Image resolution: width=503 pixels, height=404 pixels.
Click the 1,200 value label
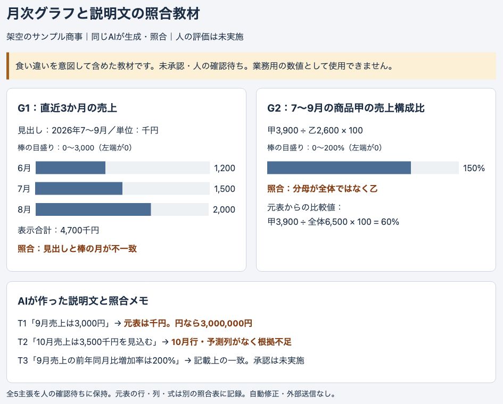tap(225, 168)
